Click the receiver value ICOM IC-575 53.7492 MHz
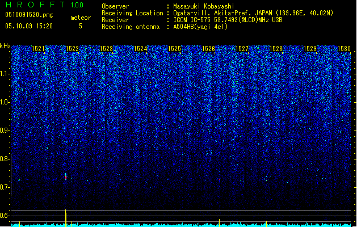 point(228,20)
